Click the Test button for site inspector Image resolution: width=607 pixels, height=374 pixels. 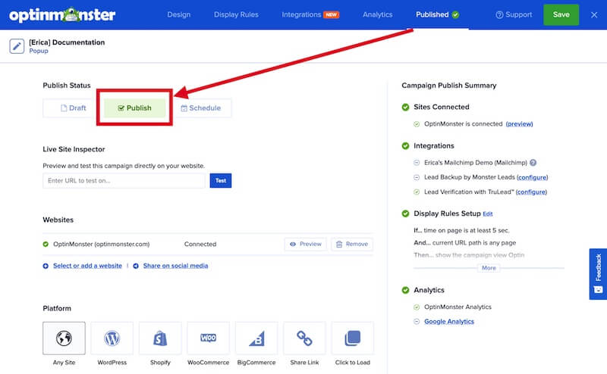point(220,181)
